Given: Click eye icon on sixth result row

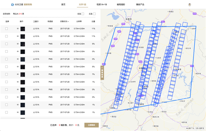Looking at the screenshot, I should [18, 67].
